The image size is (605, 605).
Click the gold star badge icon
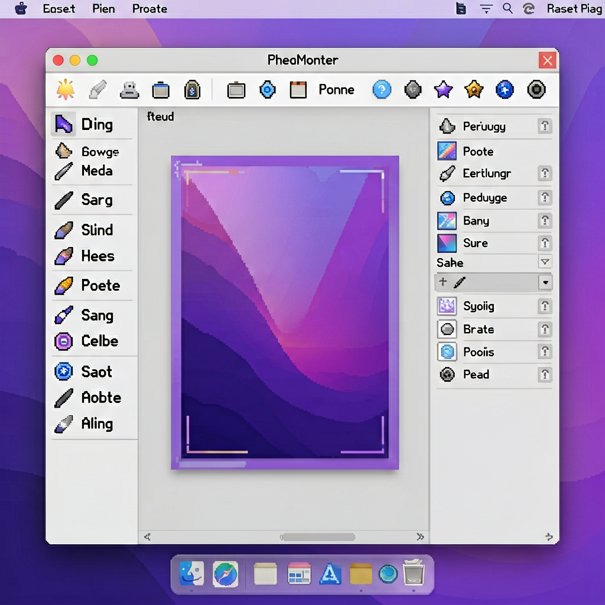coord(474,90)
